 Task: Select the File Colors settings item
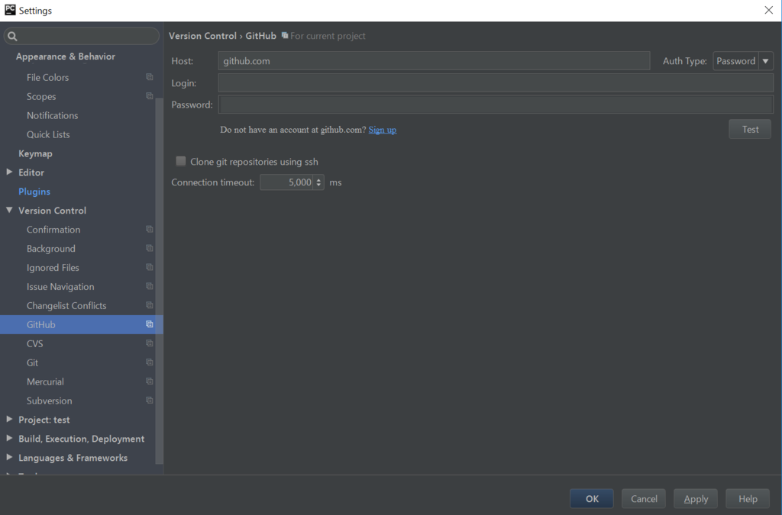point(48,77)
